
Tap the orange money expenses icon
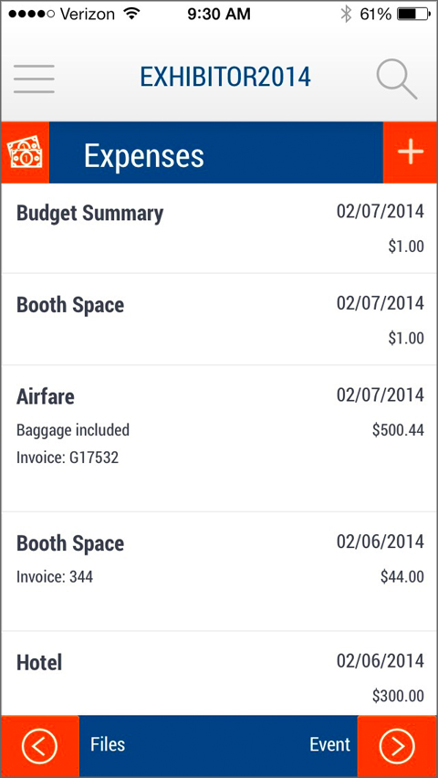click(25, 152)
